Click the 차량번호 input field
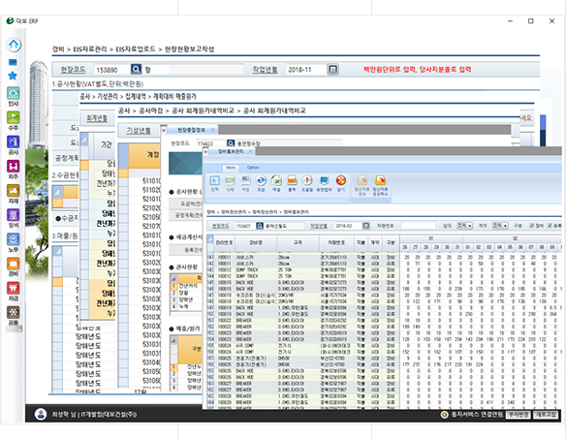 tap(419, 226)
